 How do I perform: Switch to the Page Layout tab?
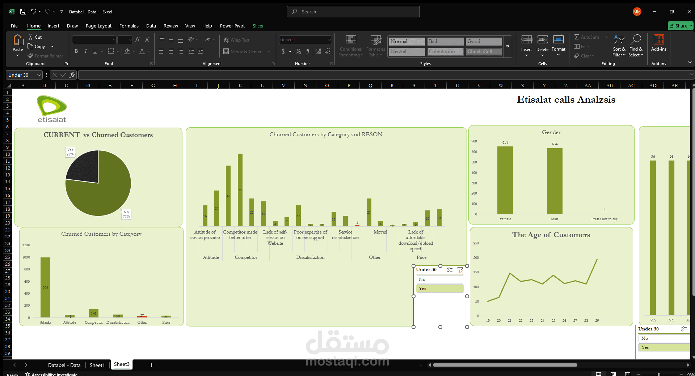click(x=98, y=26)
